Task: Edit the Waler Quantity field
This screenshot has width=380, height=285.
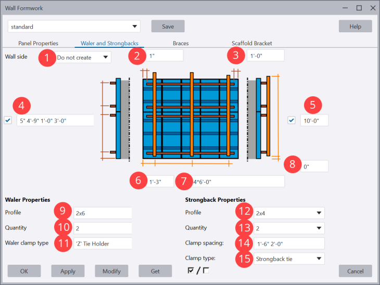Action: tap(103, 228)
